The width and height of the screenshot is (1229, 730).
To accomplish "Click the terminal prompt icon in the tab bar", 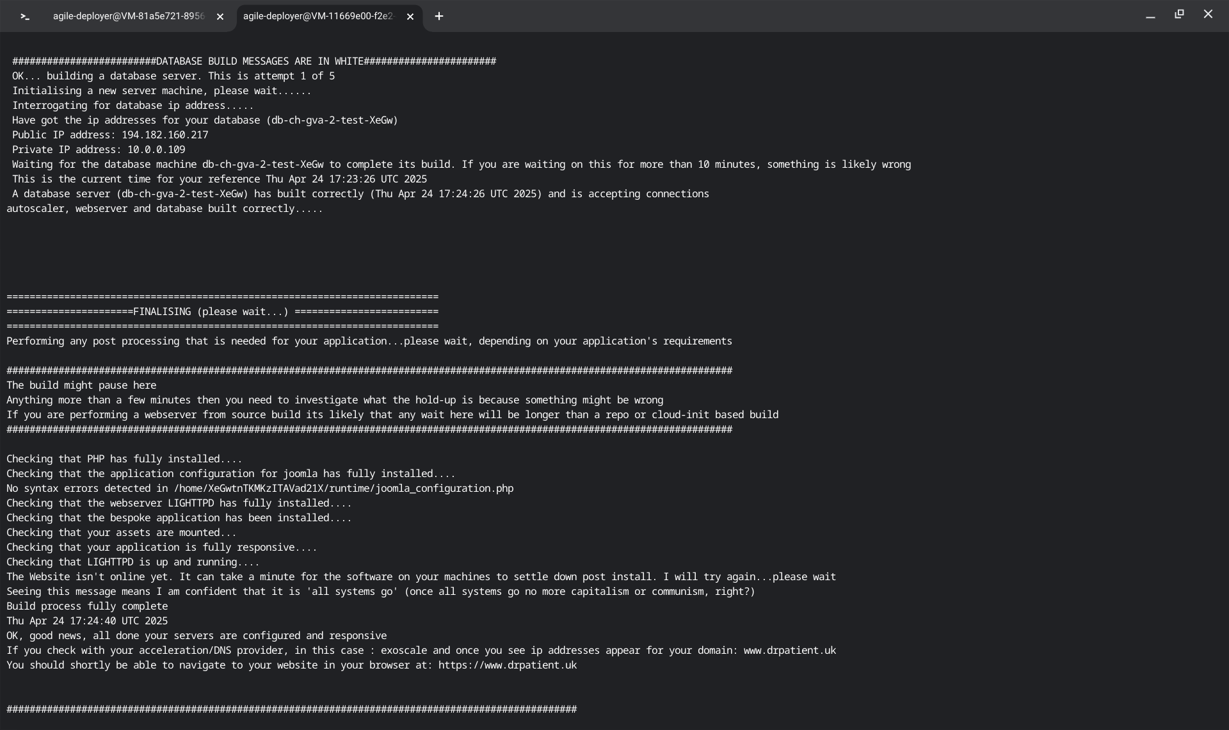I will 25,17.
